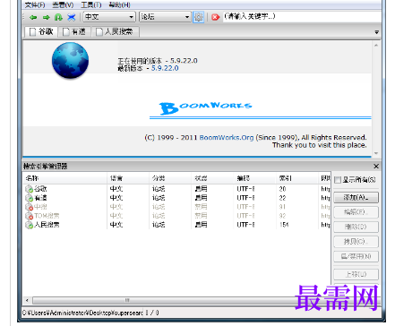The height and width of the screenshot is (326, 395).
Task: Click the 语言 column header
Action: tap(128, 178)
